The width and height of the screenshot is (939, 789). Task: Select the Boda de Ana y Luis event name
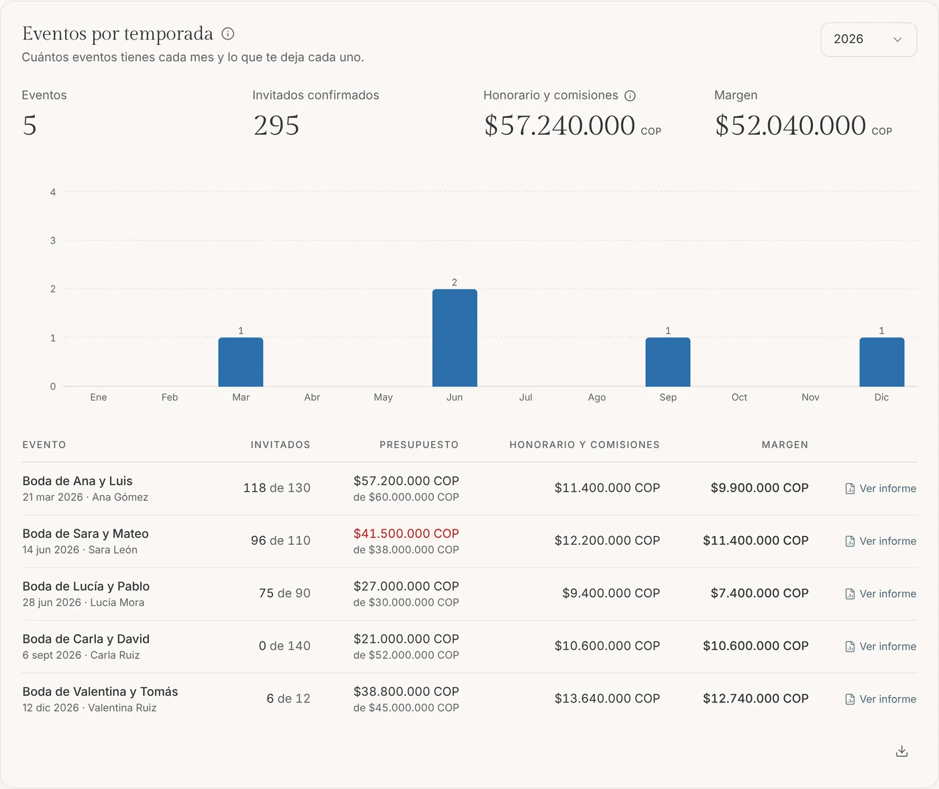(x=78, y=481)
